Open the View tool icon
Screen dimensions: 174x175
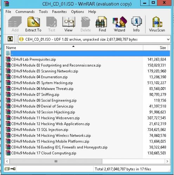click(69, 22)
